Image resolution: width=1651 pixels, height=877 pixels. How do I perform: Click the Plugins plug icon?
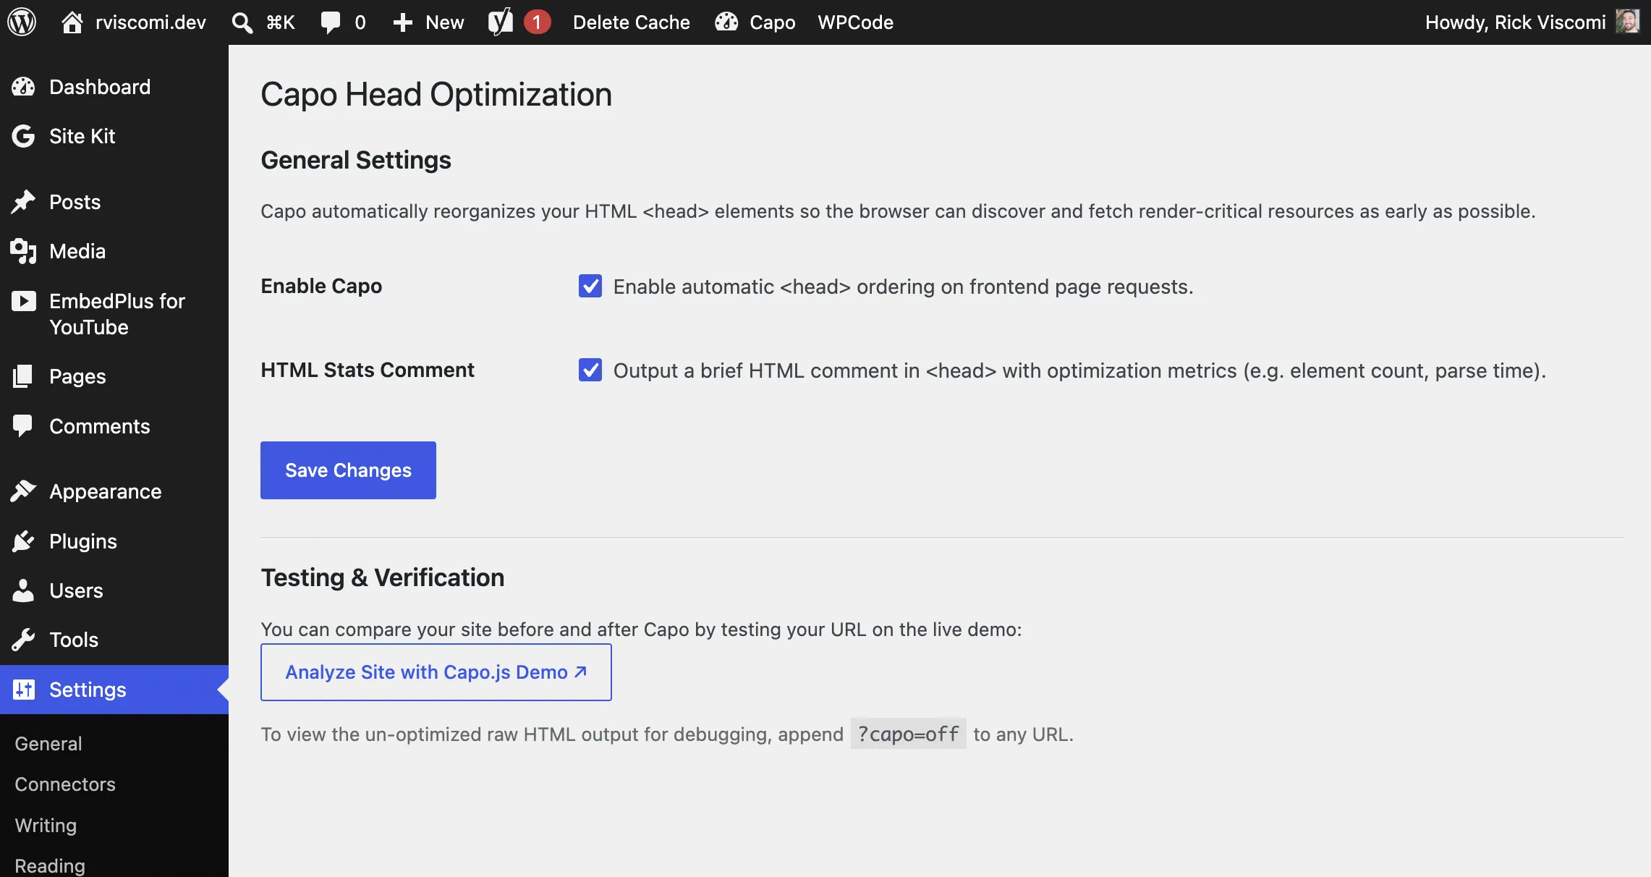[23, 541]
